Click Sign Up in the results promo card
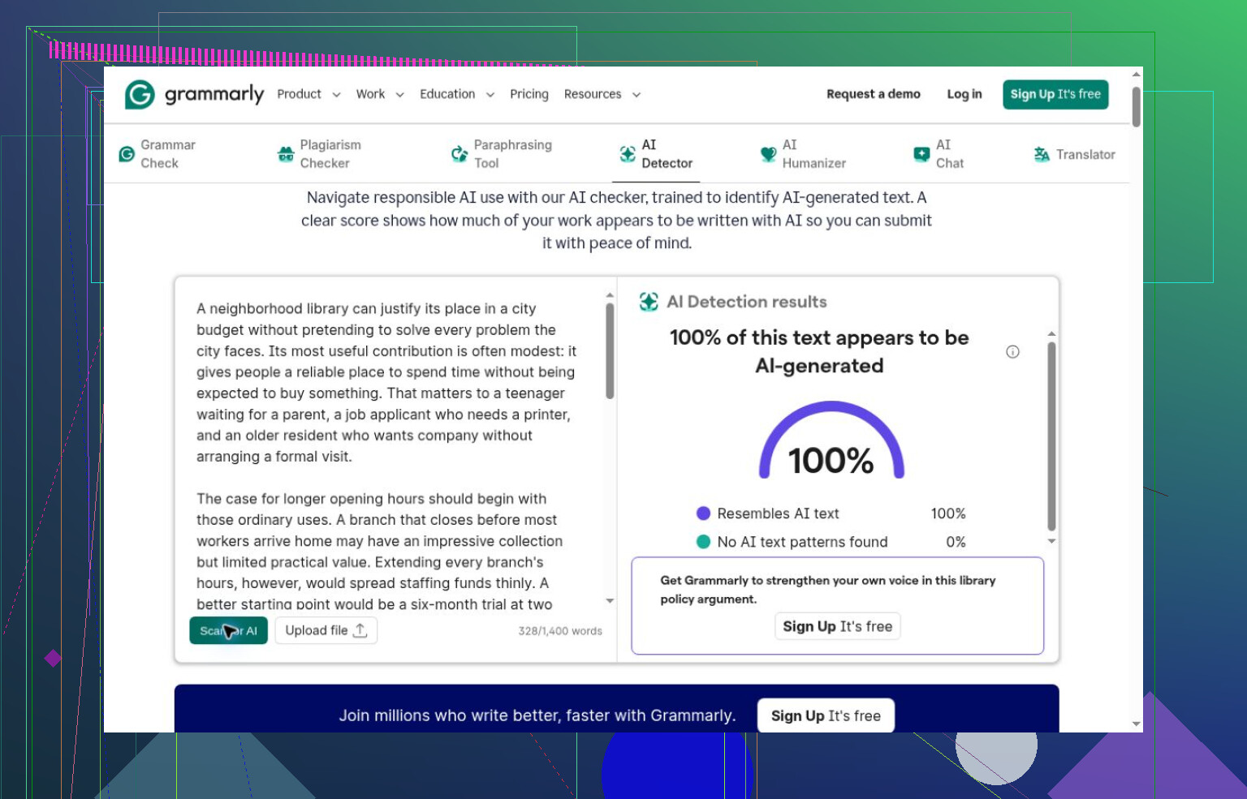This screenshot has height=799, width=1247. click(837, 626)
